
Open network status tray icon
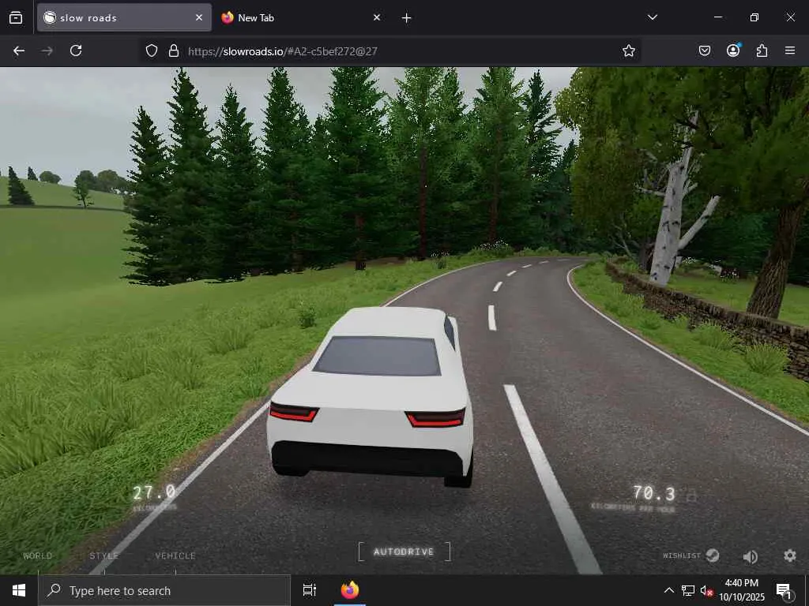tap(688, 590)
